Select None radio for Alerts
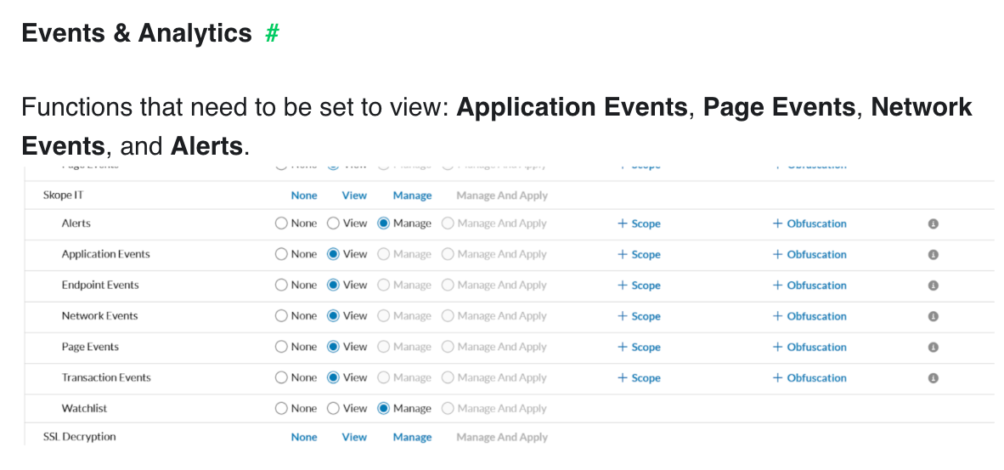Screen dimensions: 1004x470 coord(281,224)
